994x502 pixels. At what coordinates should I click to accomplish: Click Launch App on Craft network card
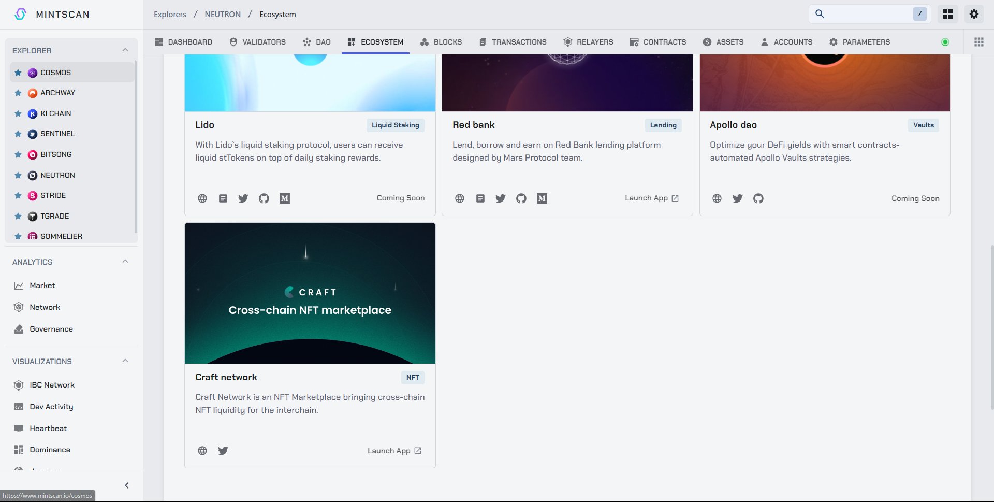tap(394, 451)
